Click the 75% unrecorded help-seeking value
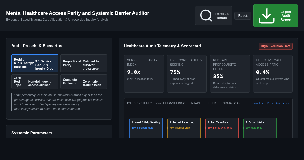Screen dimensions: 304x160 coord(175,72)
